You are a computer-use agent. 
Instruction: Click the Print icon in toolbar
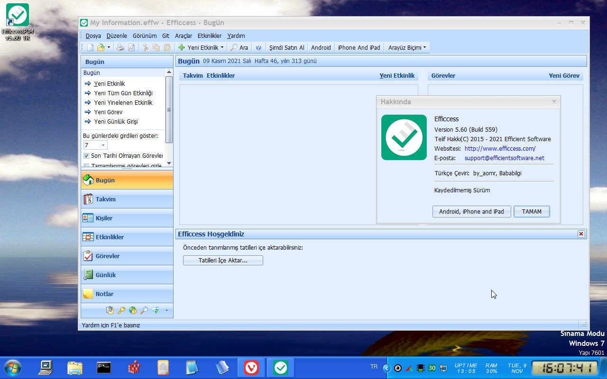pos(120,47)
